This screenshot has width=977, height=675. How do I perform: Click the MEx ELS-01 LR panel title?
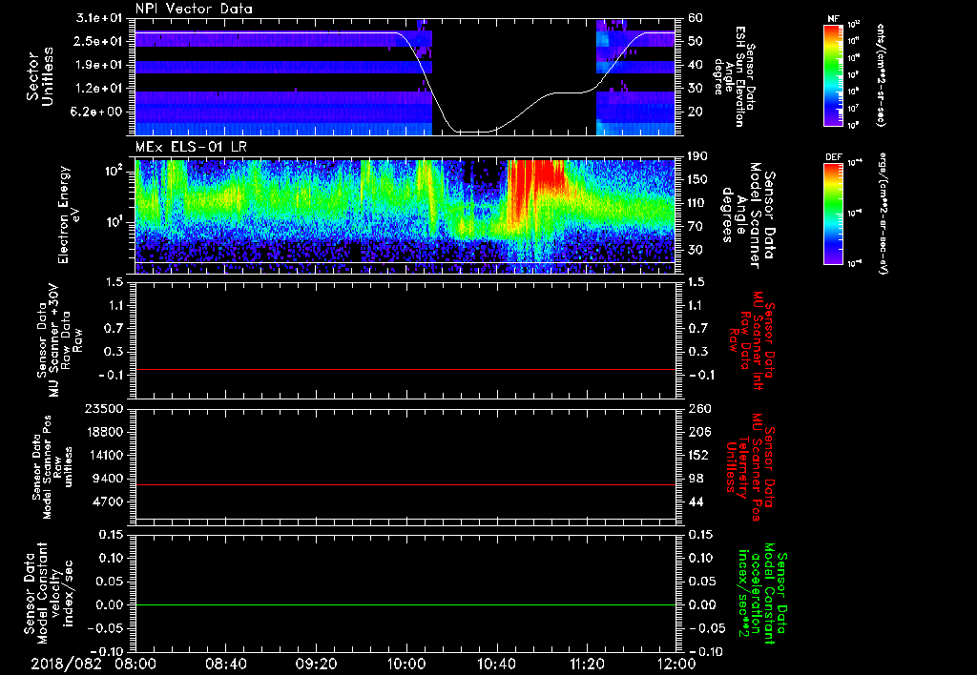coord(193,147)
